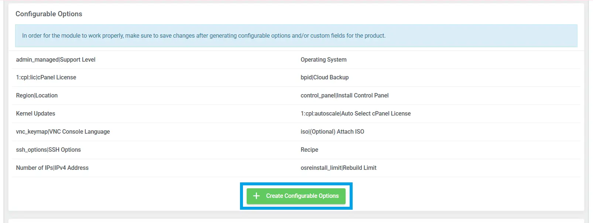
Task: Select control_panel|Install Control Panel entry
Action: tap(345, 95)
